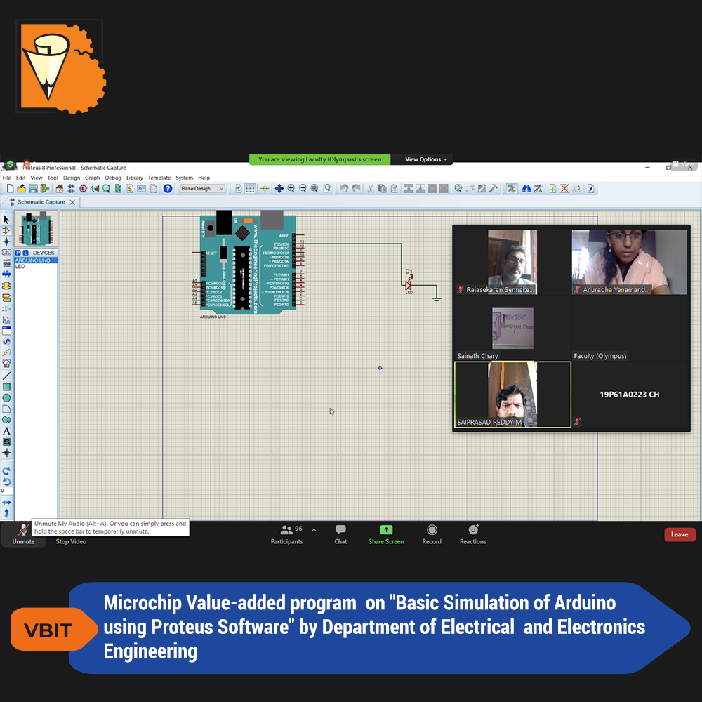702x702 pixels.
Task: Select the Virtual Instruments meter icon
Action: [6, 364]
